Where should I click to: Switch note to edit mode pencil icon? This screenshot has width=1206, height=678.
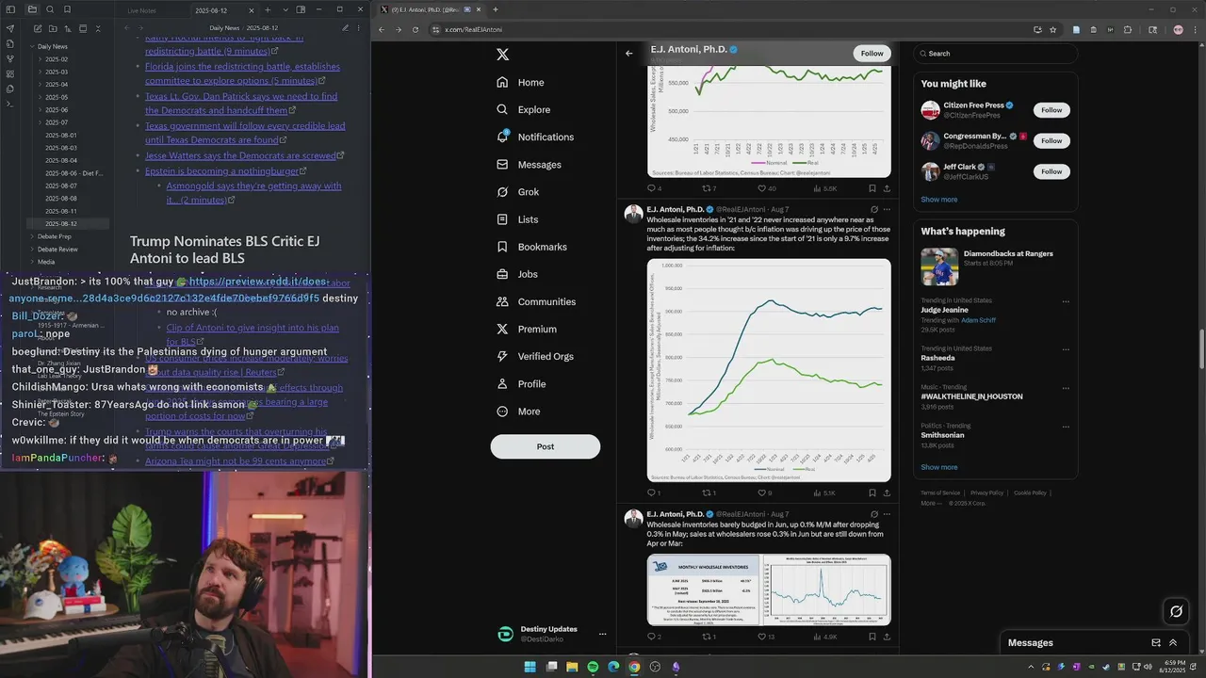click(345, 28)
